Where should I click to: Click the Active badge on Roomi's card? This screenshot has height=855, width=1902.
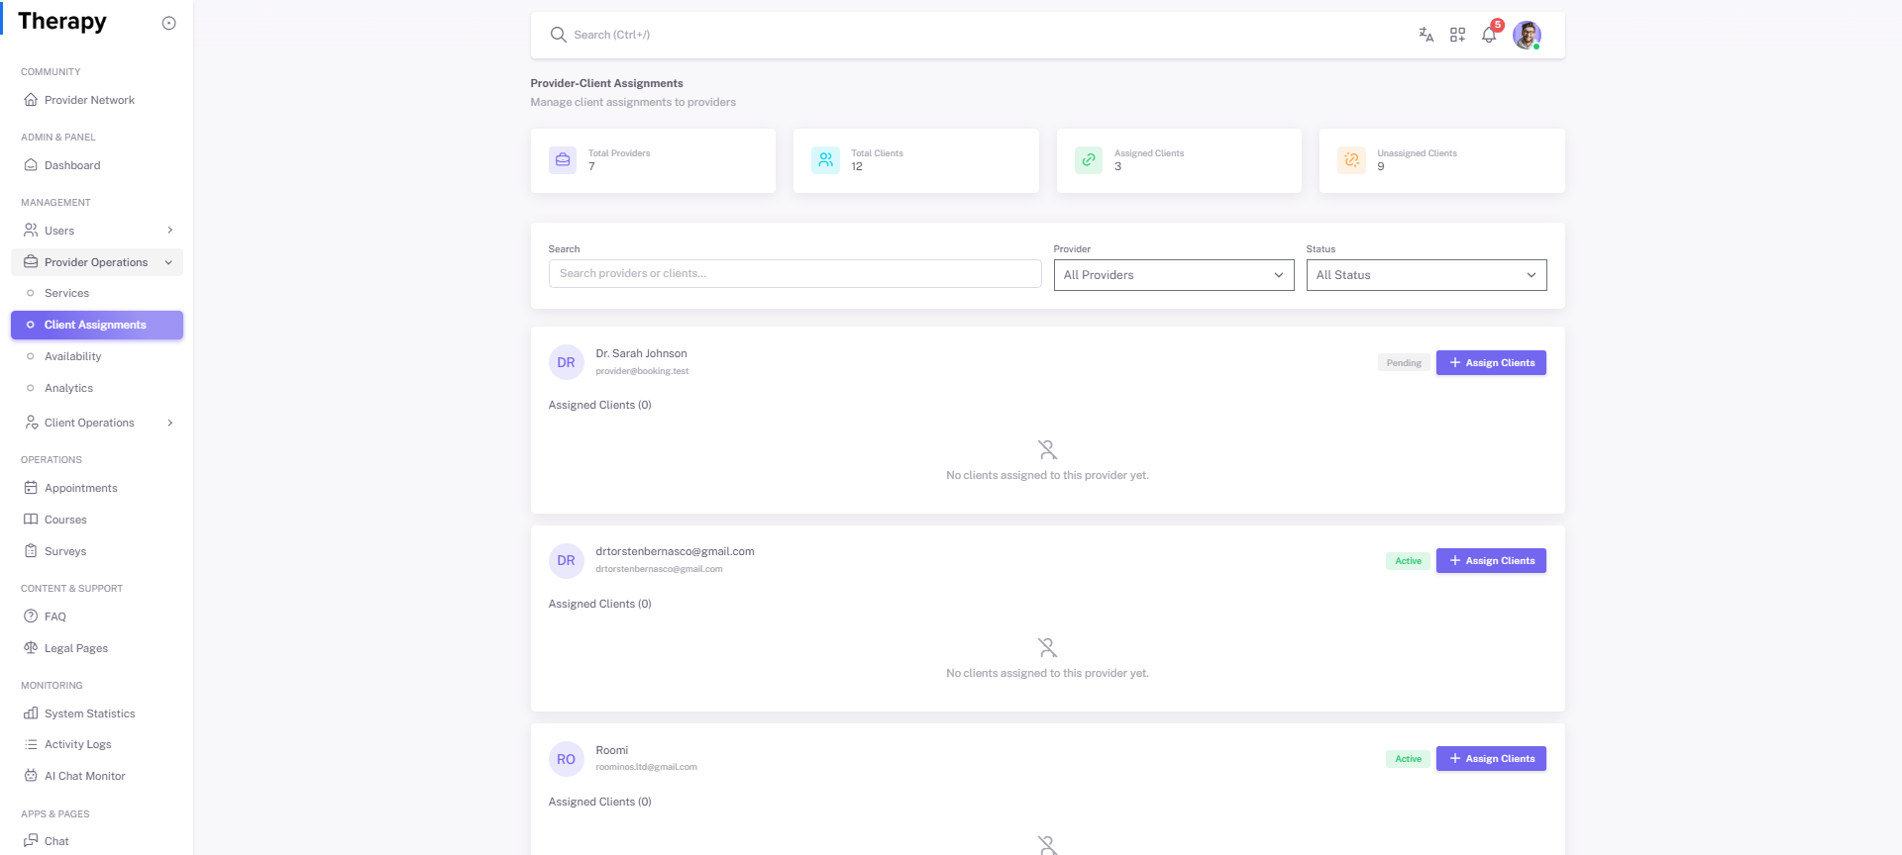tap(1408, 759)
